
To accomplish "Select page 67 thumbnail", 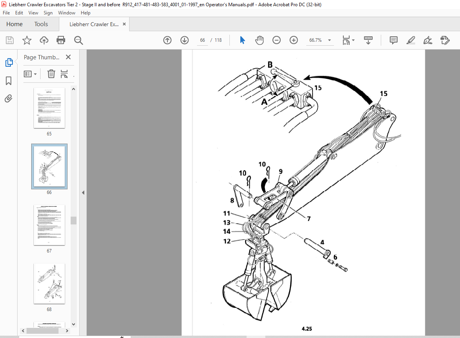I will point(49,225).
